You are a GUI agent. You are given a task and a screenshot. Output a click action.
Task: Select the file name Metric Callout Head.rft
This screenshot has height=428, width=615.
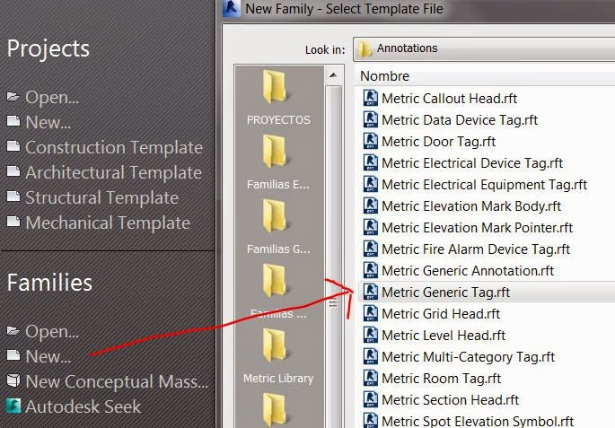449,99
